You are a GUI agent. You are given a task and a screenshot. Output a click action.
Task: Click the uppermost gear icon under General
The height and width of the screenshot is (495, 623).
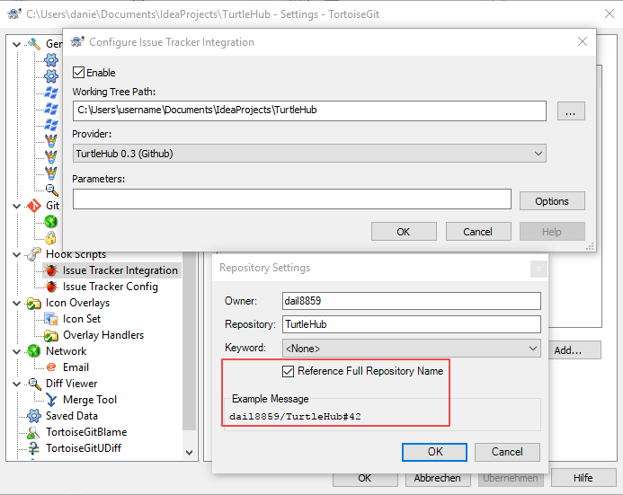click(x=51, y=60)
